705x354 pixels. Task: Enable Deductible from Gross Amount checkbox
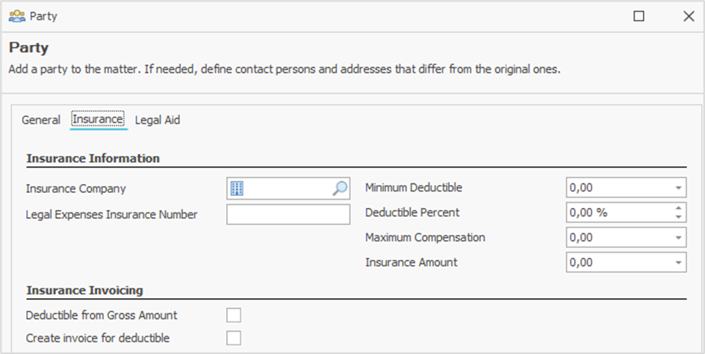click(x=234, y=315)
